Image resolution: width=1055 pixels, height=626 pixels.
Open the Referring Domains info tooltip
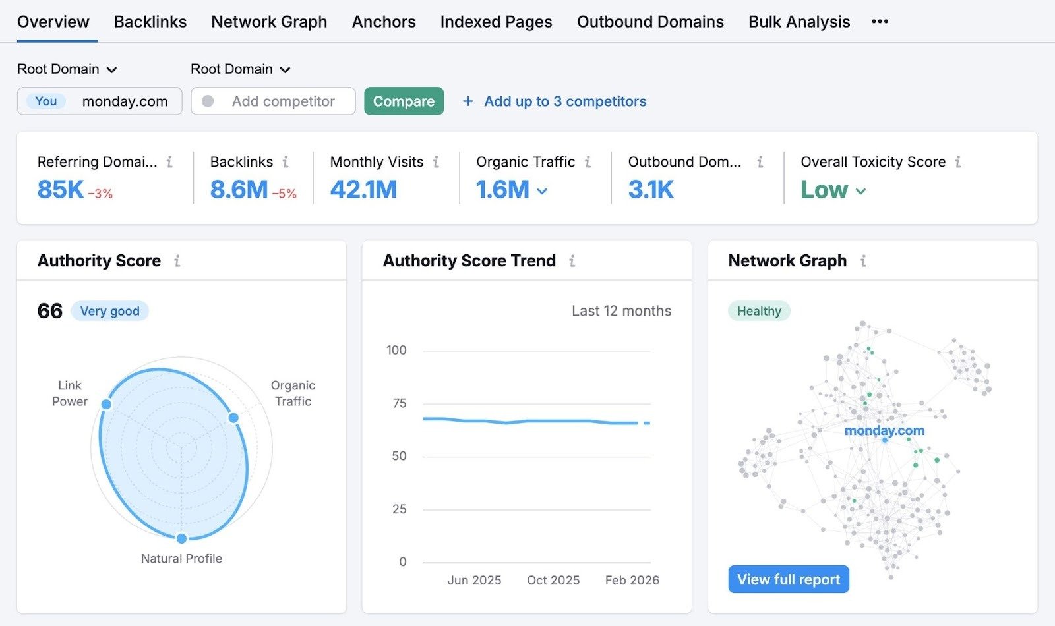(170, 161)
